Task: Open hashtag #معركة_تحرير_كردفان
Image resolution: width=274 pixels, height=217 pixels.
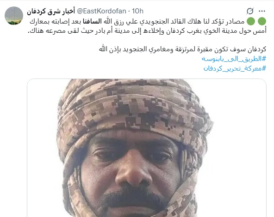Action: [x=235, y=68]
